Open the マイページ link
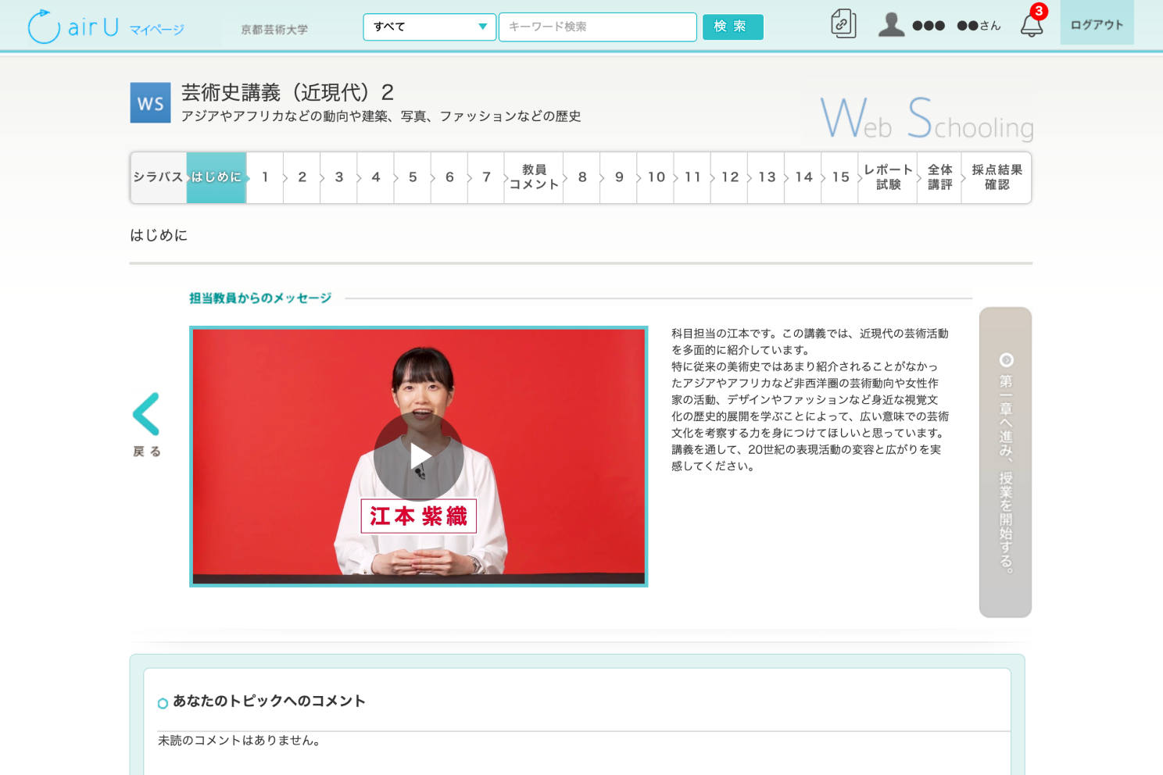This screenshot has height=775, width=1163. (156, 30)
